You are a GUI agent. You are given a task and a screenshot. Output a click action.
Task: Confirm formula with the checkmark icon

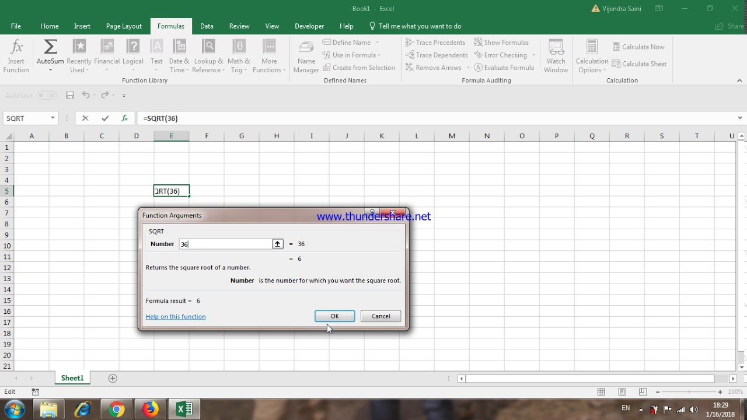pos(105,118)
